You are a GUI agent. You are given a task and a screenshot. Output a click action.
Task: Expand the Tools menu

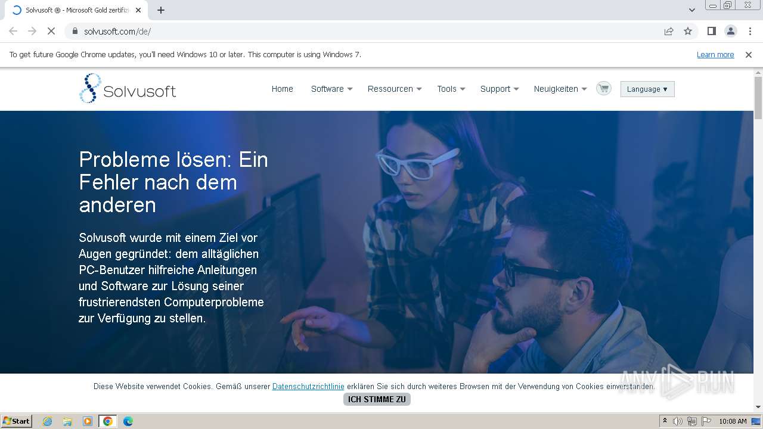pyautogui.click(x=451, y=89)
